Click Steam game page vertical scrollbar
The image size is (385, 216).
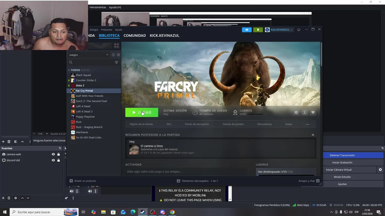tap(321, 54)
